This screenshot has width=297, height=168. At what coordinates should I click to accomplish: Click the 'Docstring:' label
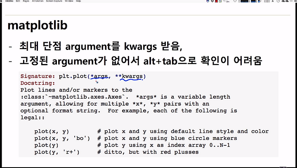point(38,83)
